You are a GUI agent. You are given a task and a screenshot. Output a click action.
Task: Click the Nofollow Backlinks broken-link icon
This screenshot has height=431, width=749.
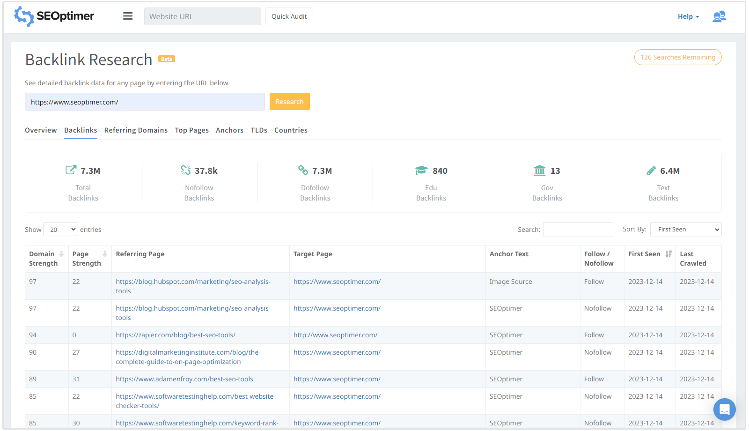[x=185, y=170]
